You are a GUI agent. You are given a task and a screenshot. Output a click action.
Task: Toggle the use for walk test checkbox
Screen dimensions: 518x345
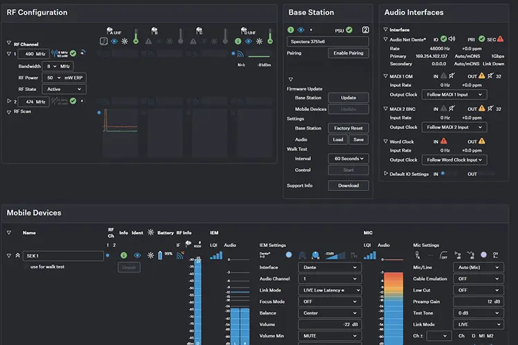click(x=26, y=267)
